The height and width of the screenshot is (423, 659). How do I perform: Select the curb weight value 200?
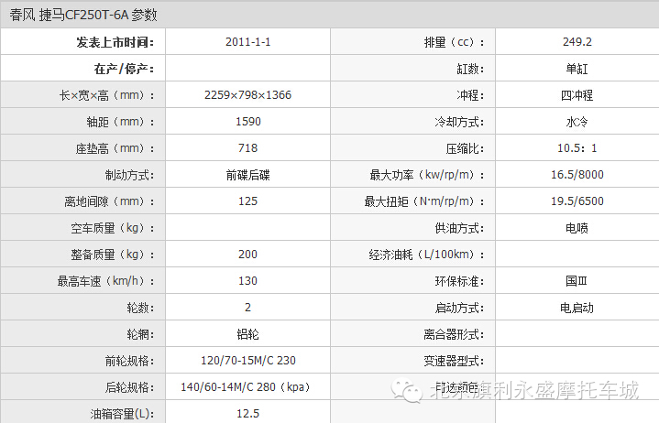click(248, 255)
